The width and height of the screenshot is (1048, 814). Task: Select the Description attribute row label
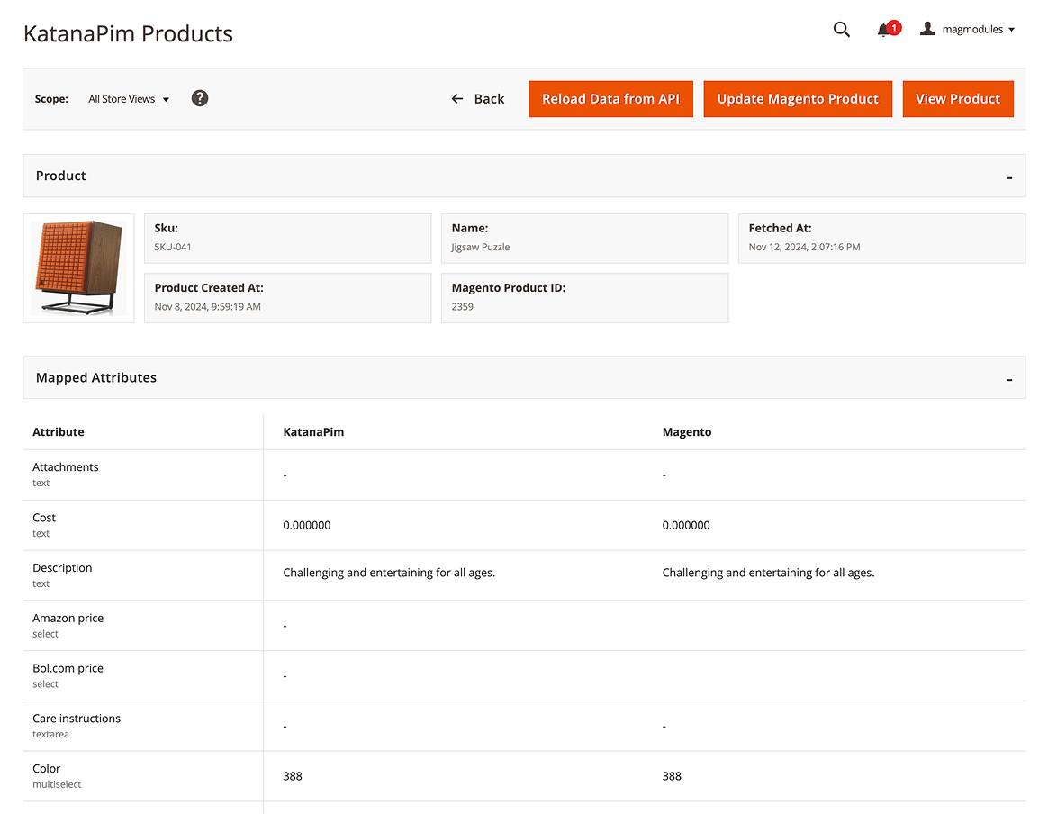point(62,567)
